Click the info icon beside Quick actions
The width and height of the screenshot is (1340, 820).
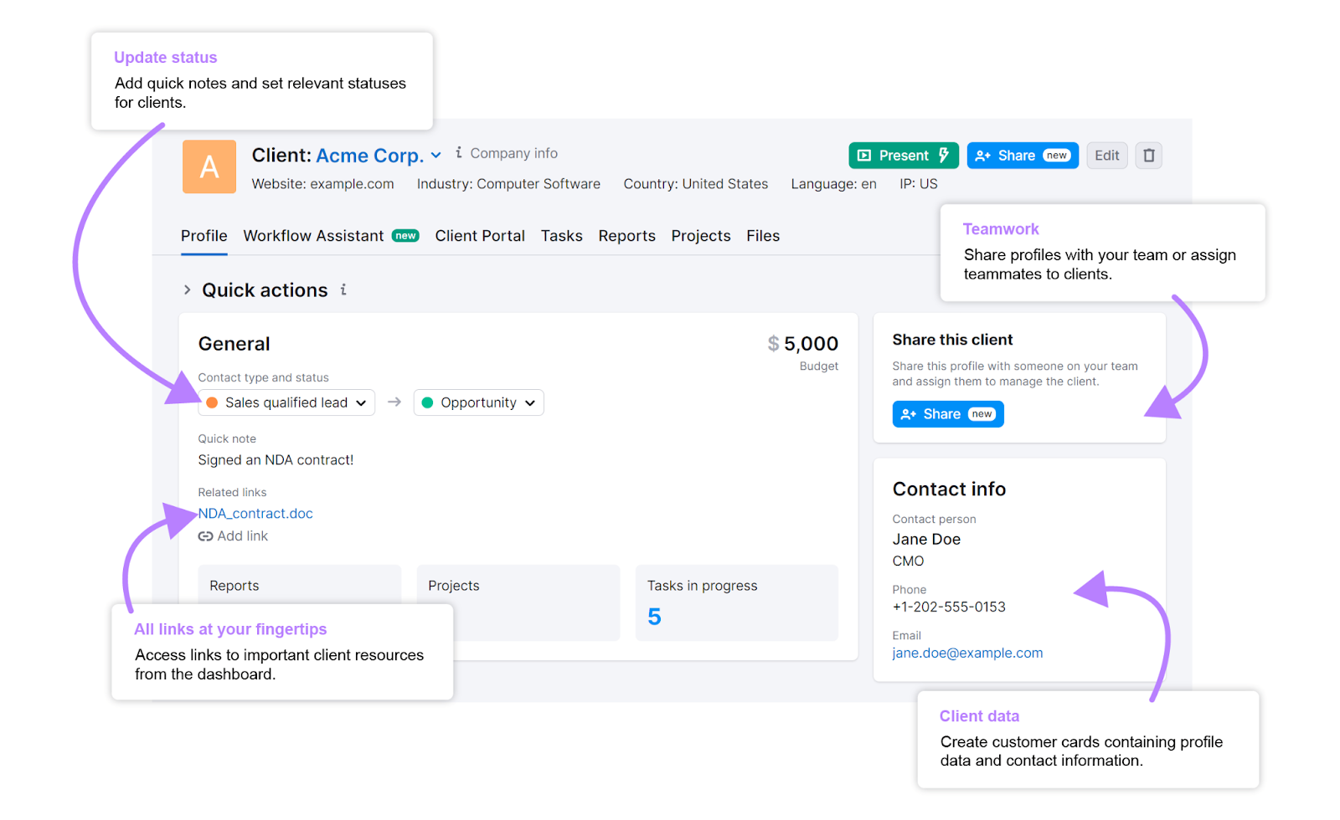(x=343, y=290)
